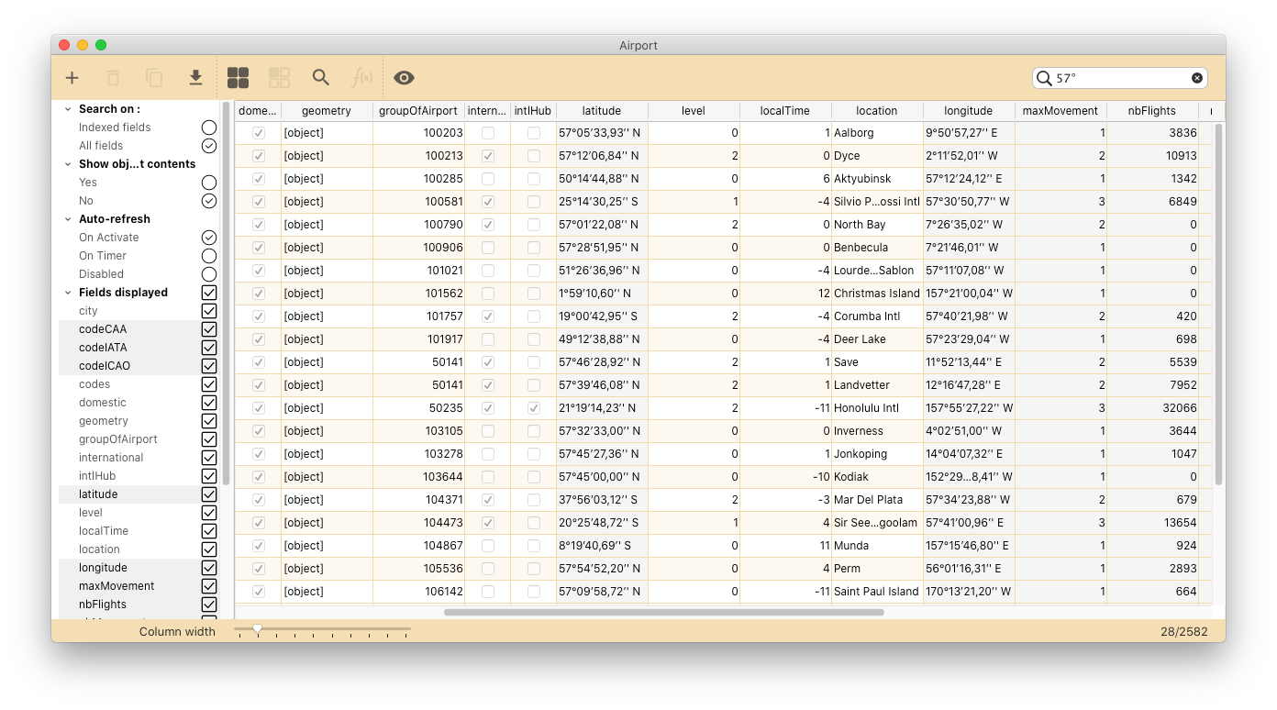This screenshot has width=1277, height=710.
Task: Click the location column header
Action: (x=877, y=111)
